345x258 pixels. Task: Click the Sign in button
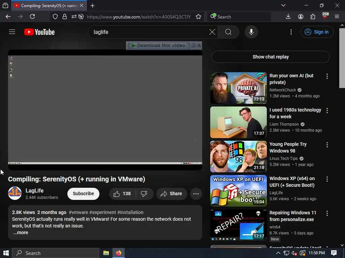point(317,32)
